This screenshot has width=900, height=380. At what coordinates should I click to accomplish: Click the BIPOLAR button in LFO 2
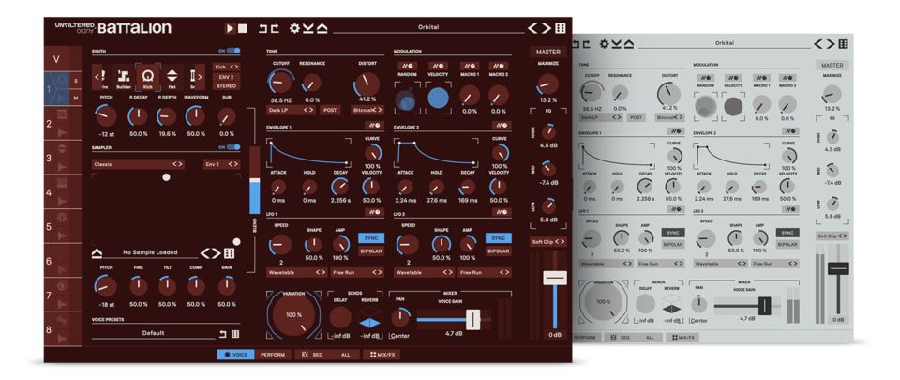[499, 251]
